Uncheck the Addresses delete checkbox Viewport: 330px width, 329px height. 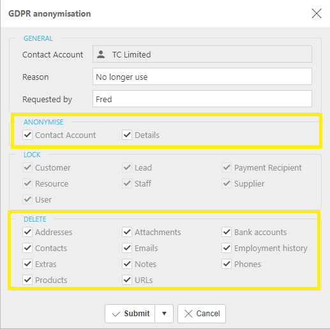27,232
